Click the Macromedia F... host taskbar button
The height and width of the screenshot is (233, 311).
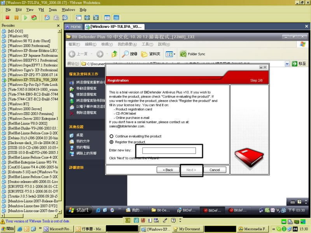click(x=253, y=229)
